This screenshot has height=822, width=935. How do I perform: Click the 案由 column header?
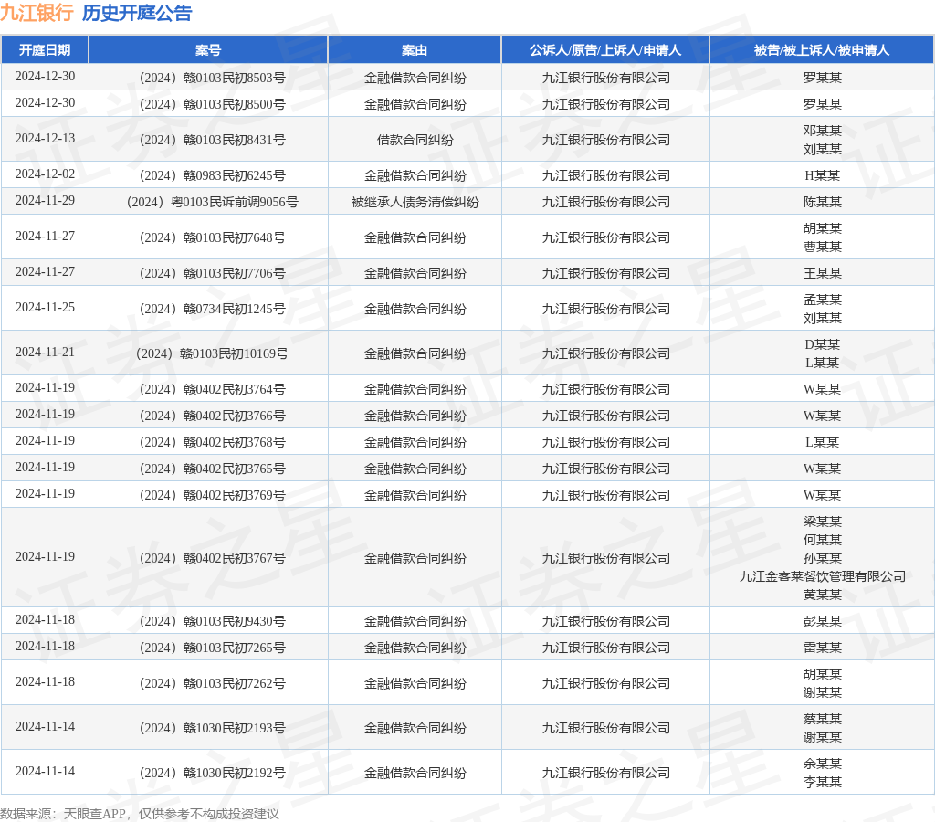pyautogui.click(x=415, y=50)
